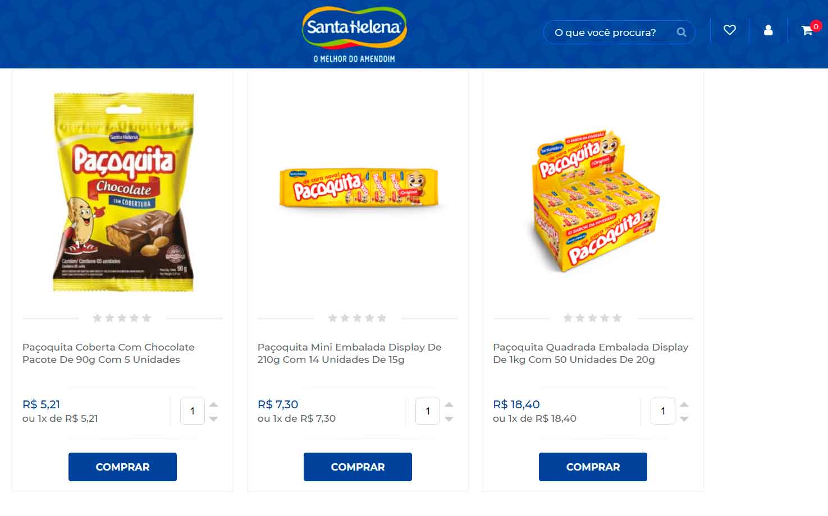This screenshot has height=516, width=828.
Task: Open the user account icon
Action: coord(768,30)
